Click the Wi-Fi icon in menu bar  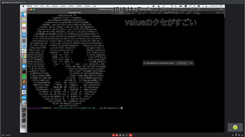(190, 6)
